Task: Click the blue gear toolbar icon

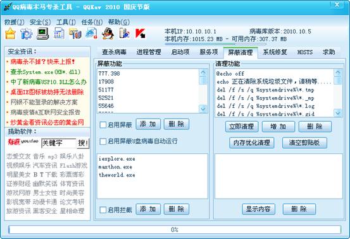Action: pos(27,33)
